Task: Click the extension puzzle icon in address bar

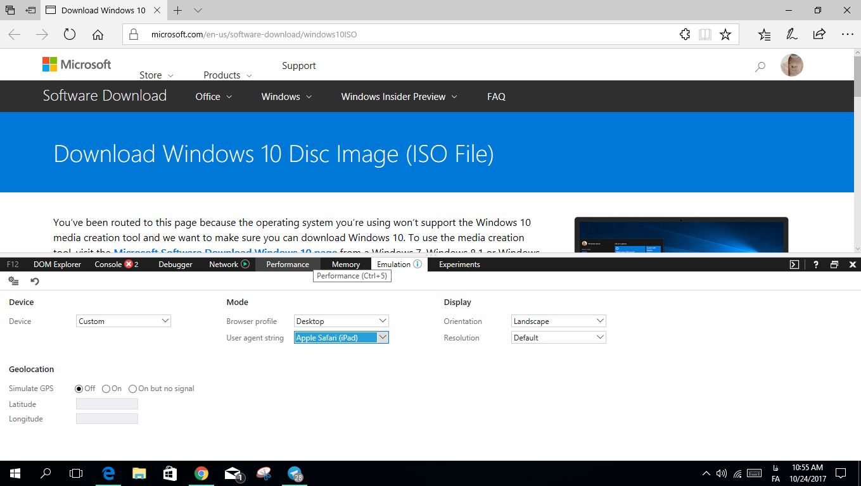Action: pos(685,35)
